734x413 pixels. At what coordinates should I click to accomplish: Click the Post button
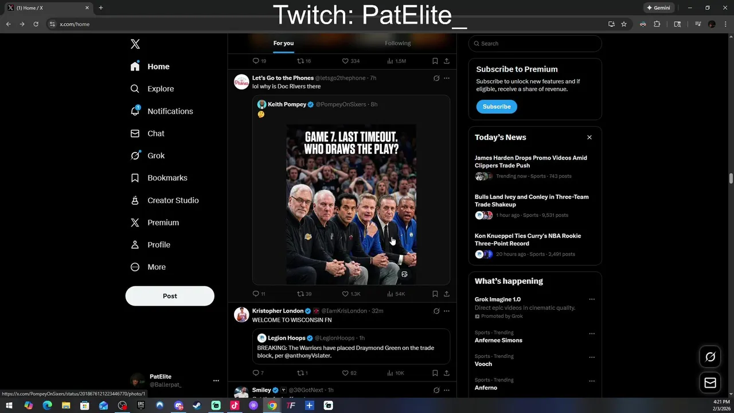pos(170,296)
